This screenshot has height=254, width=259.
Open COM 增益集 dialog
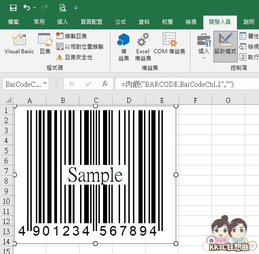point(169,43)
